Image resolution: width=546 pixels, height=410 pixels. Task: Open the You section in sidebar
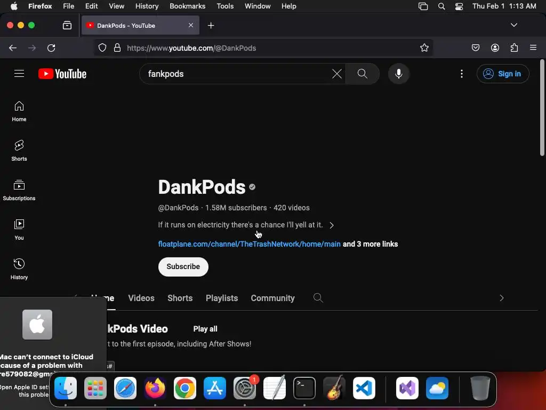pyautogui.click(x=19, y=230)
